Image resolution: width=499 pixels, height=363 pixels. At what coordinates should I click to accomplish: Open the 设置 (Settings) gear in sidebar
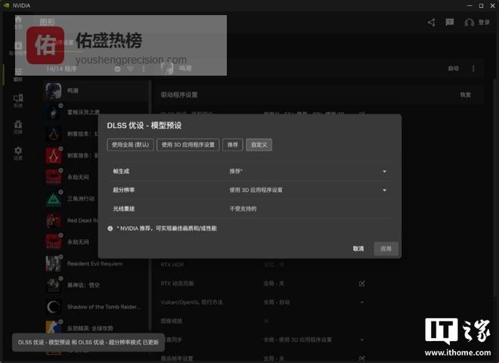(18, 152)
